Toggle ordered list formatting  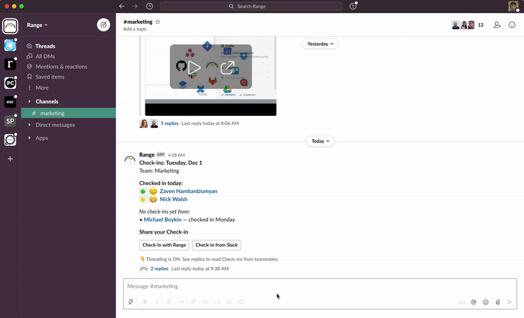pos(205,302)
